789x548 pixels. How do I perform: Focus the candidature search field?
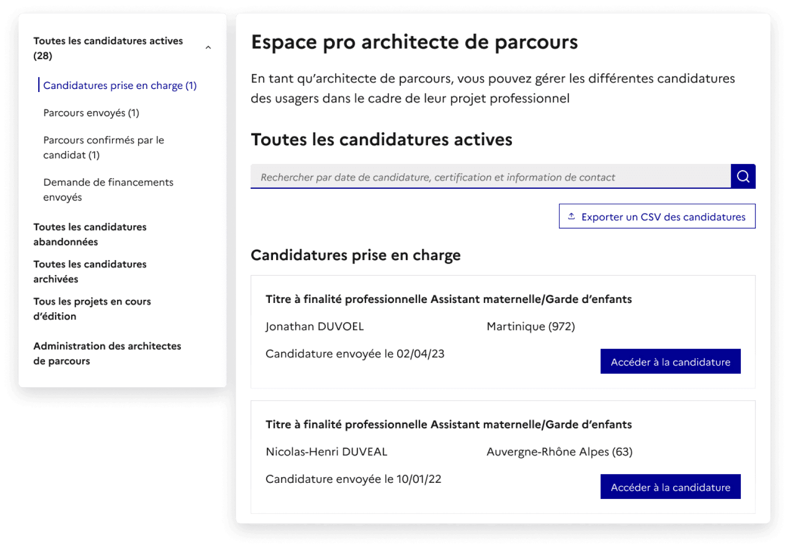coord(490,177)
